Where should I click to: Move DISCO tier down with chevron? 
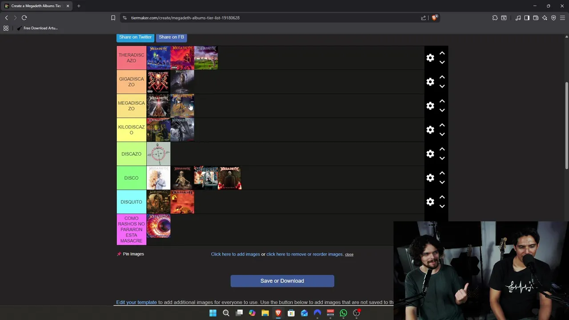tap(442, 183)
